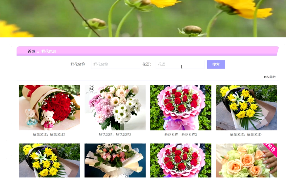Open red roses in pink wrap, second row
286x178 pixels.
click(x=181, y=160)
